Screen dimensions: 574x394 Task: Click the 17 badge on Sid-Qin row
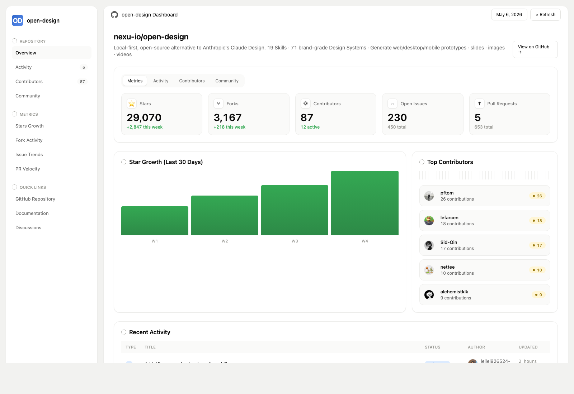[x=537, y=245]
